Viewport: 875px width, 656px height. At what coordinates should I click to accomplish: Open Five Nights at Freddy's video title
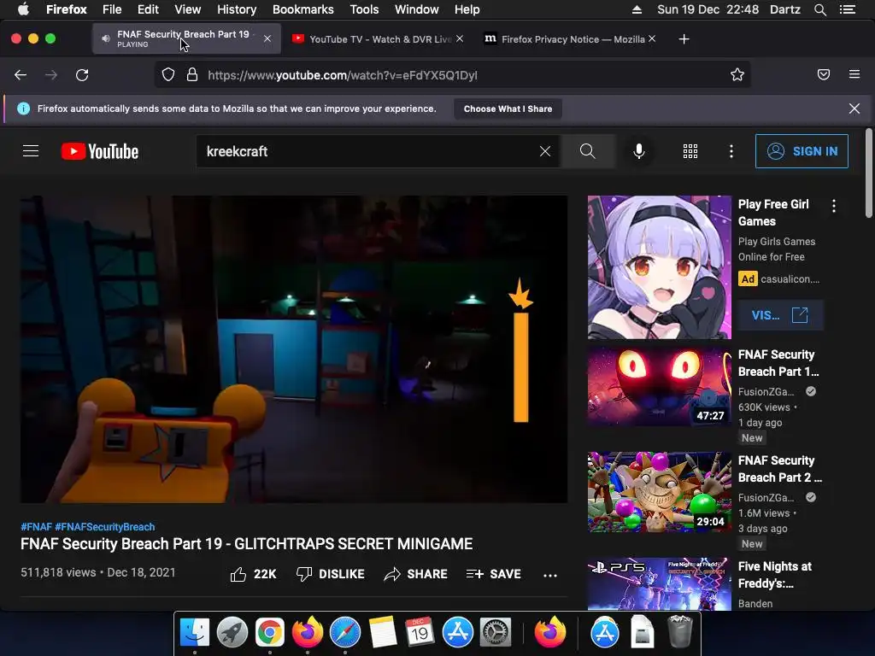pyautogui.click(x=774, y=575)
